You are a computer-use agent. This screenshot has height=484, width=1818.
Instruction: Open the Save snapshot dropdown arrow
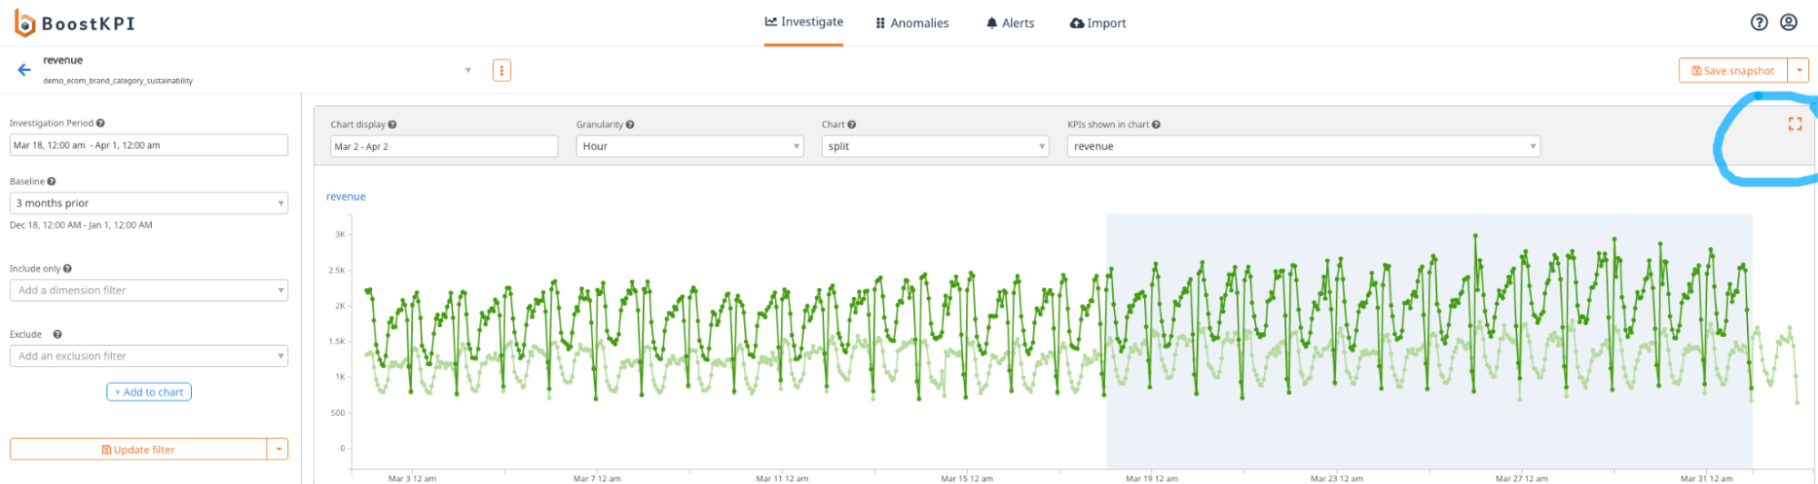(x=1798, y=71)
